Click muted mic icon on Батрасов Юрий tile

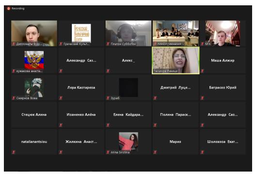[x=202, y=98]
